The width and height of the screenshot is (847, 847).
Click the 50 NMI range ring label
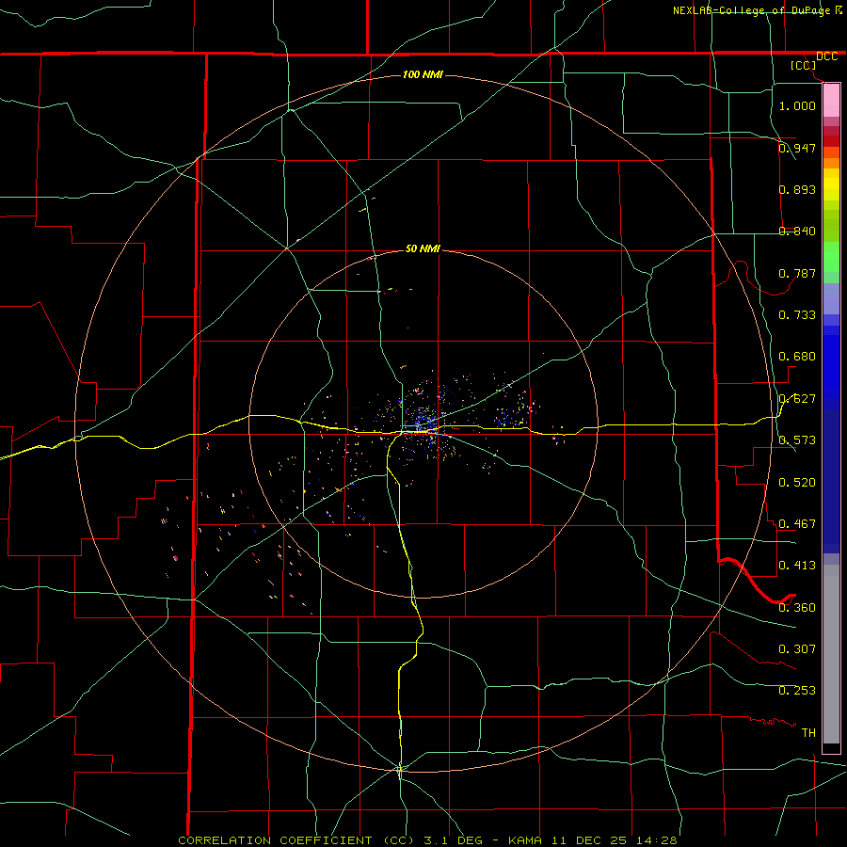(x=423, y=248)
